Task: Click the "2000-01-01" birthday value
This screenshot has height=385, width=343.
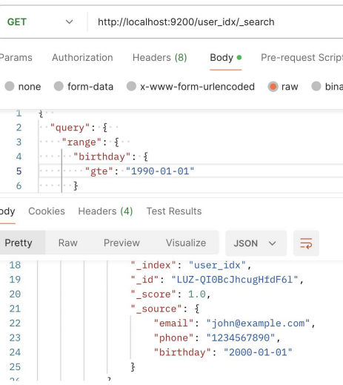Action: (258, 352)
